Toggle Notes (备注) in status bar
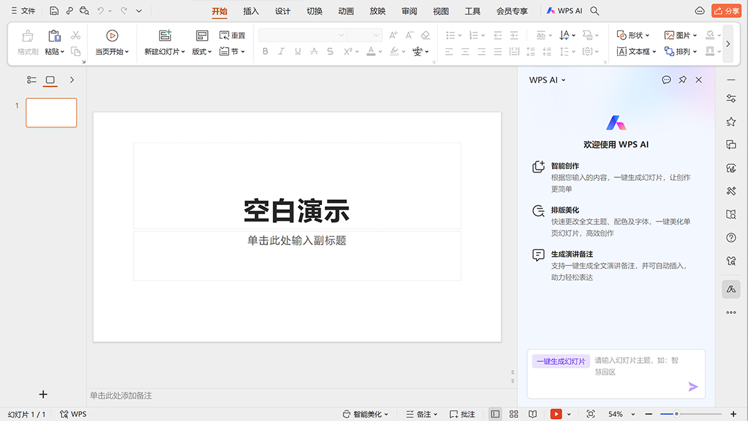The width and height of the screenshot is (748, 421). pyautogui.click(x=422, y=414)
